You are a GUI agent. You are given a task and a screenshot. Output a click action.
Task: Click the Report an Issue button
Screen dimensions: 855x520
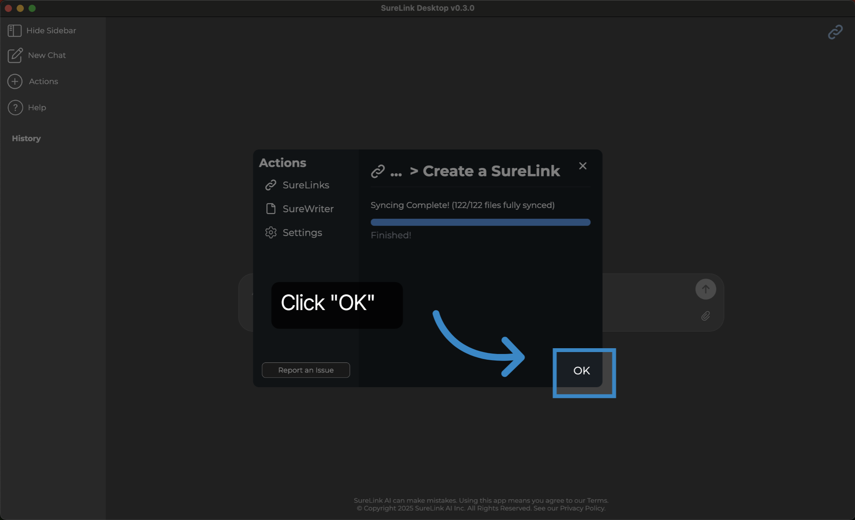[x=306, y=370]
